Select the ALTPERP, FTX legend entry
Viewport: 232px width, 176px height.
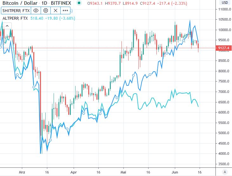point(15,18)
